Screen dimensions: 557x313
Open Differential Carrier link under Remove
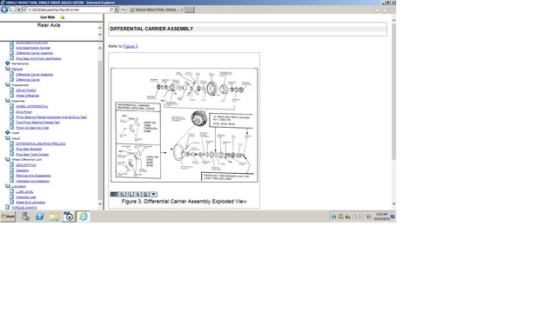pos(28,79)
